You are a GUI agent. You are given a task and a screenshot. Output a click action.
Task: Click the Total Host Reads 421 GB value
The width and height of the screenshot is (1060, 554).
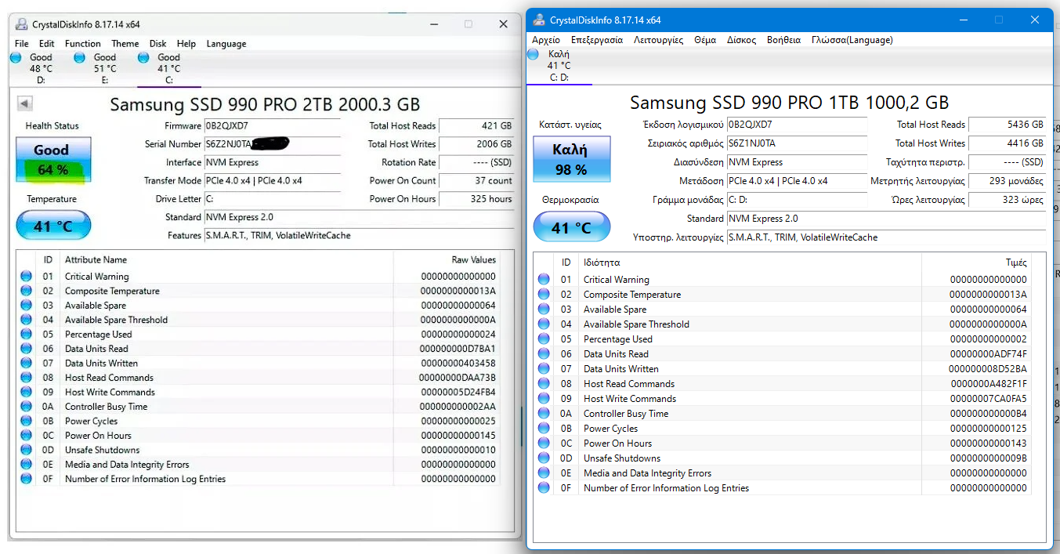tap(476, 125)
